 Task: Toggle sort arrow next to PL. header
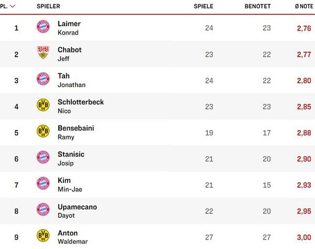click(13, 6)
